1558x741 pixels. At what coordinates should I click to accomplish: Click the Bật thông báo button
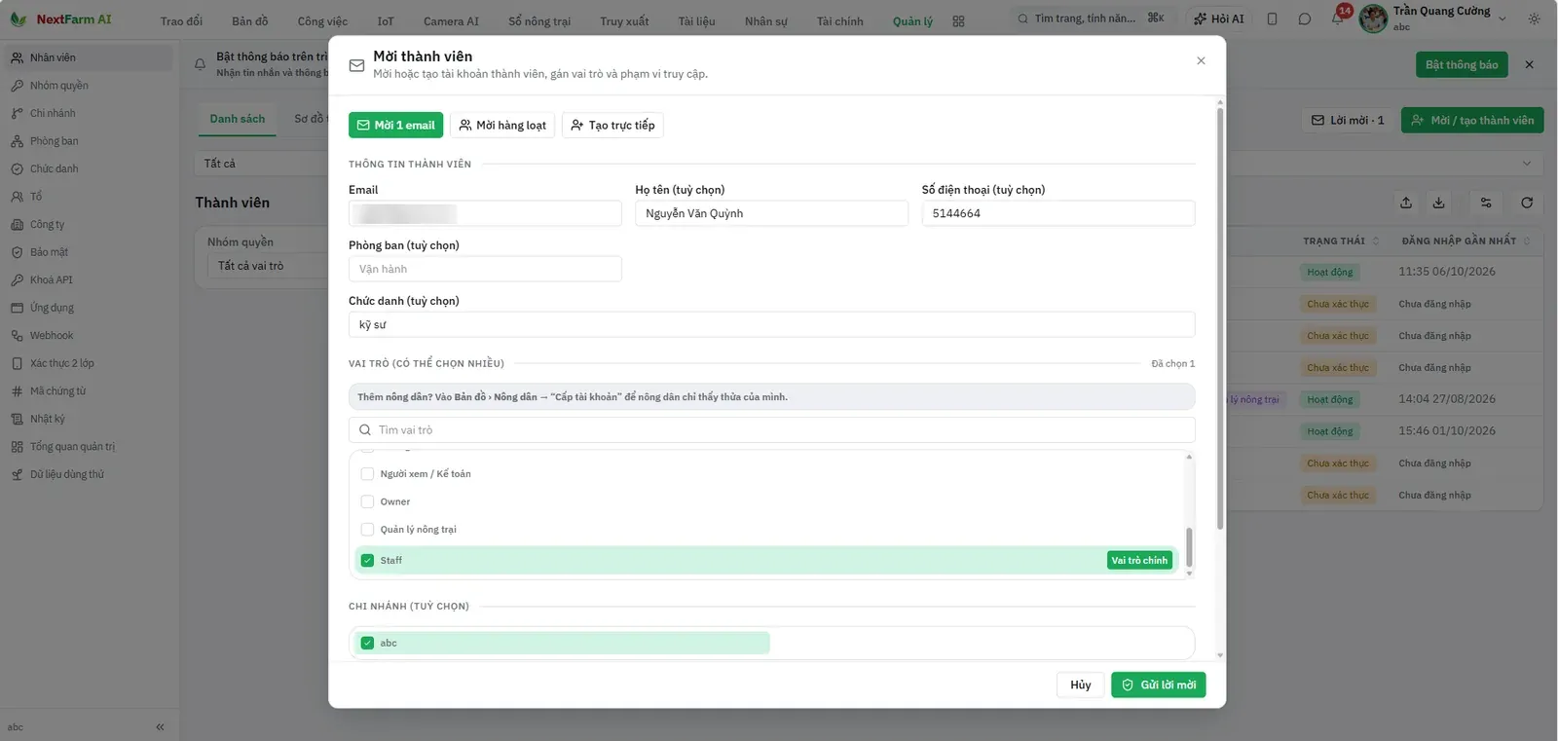(1462, 65)
